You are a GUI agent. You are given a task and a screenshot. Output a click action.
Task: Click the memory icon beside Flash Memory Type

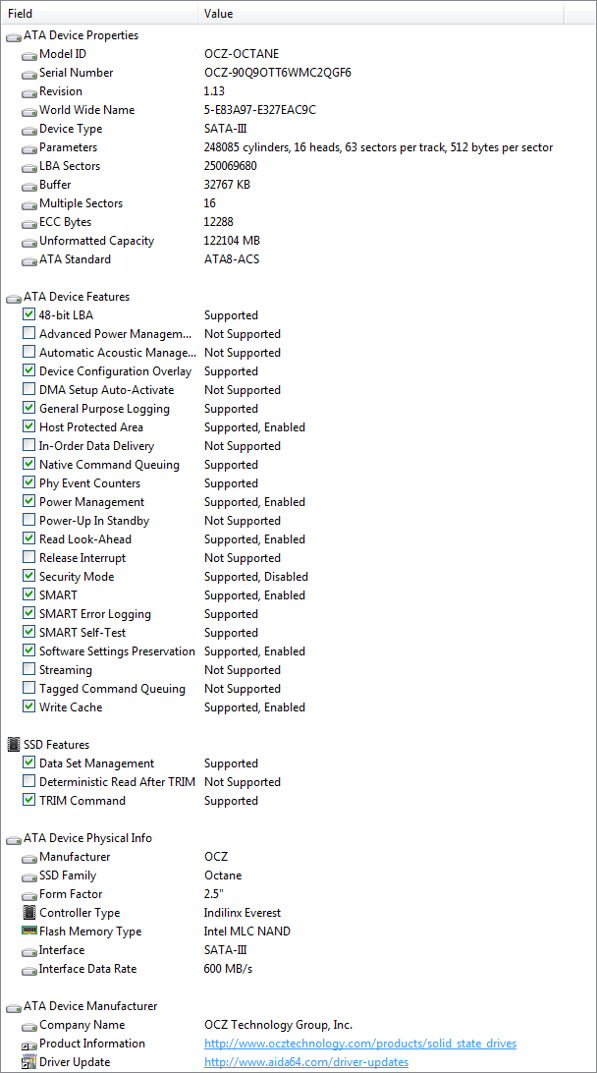(x=28, y=931)
